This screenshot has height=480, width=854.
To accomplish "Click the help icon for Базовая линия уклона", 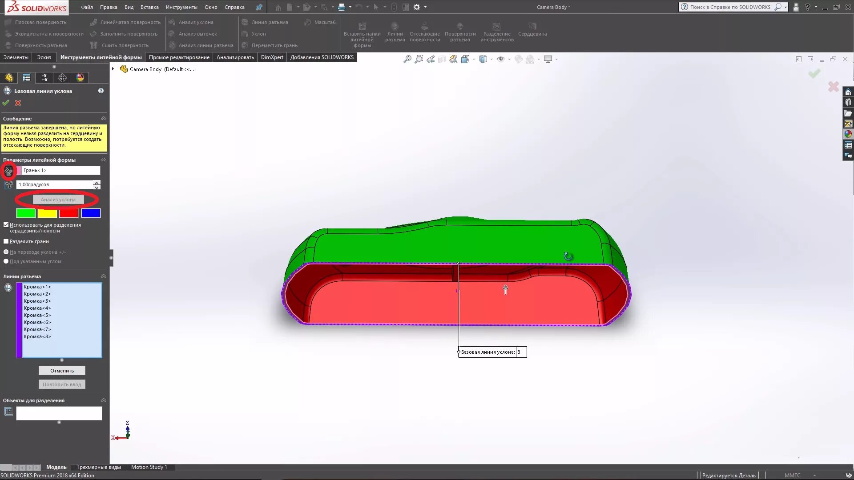I will 101,91.
